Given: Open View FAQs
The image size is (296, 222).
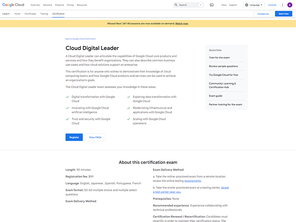Looking at the screenshot, I should tap(95, 137).
